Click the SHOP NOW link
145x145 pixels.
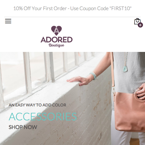point(23,127)
